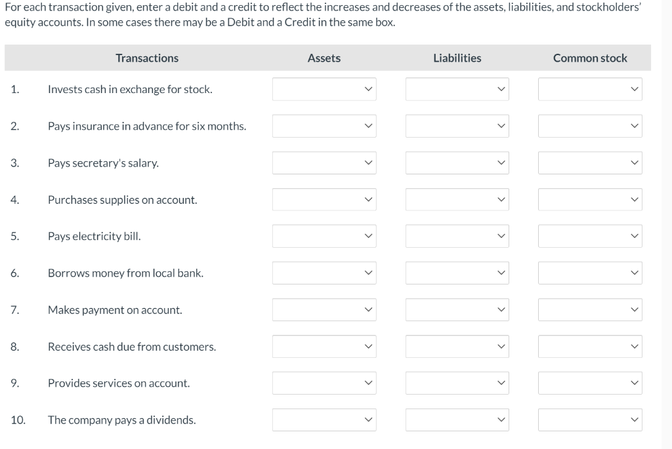672x449 pixels.
Task: Expand the Liabilities dropdown for transaction 7
Action: (457, 309)
